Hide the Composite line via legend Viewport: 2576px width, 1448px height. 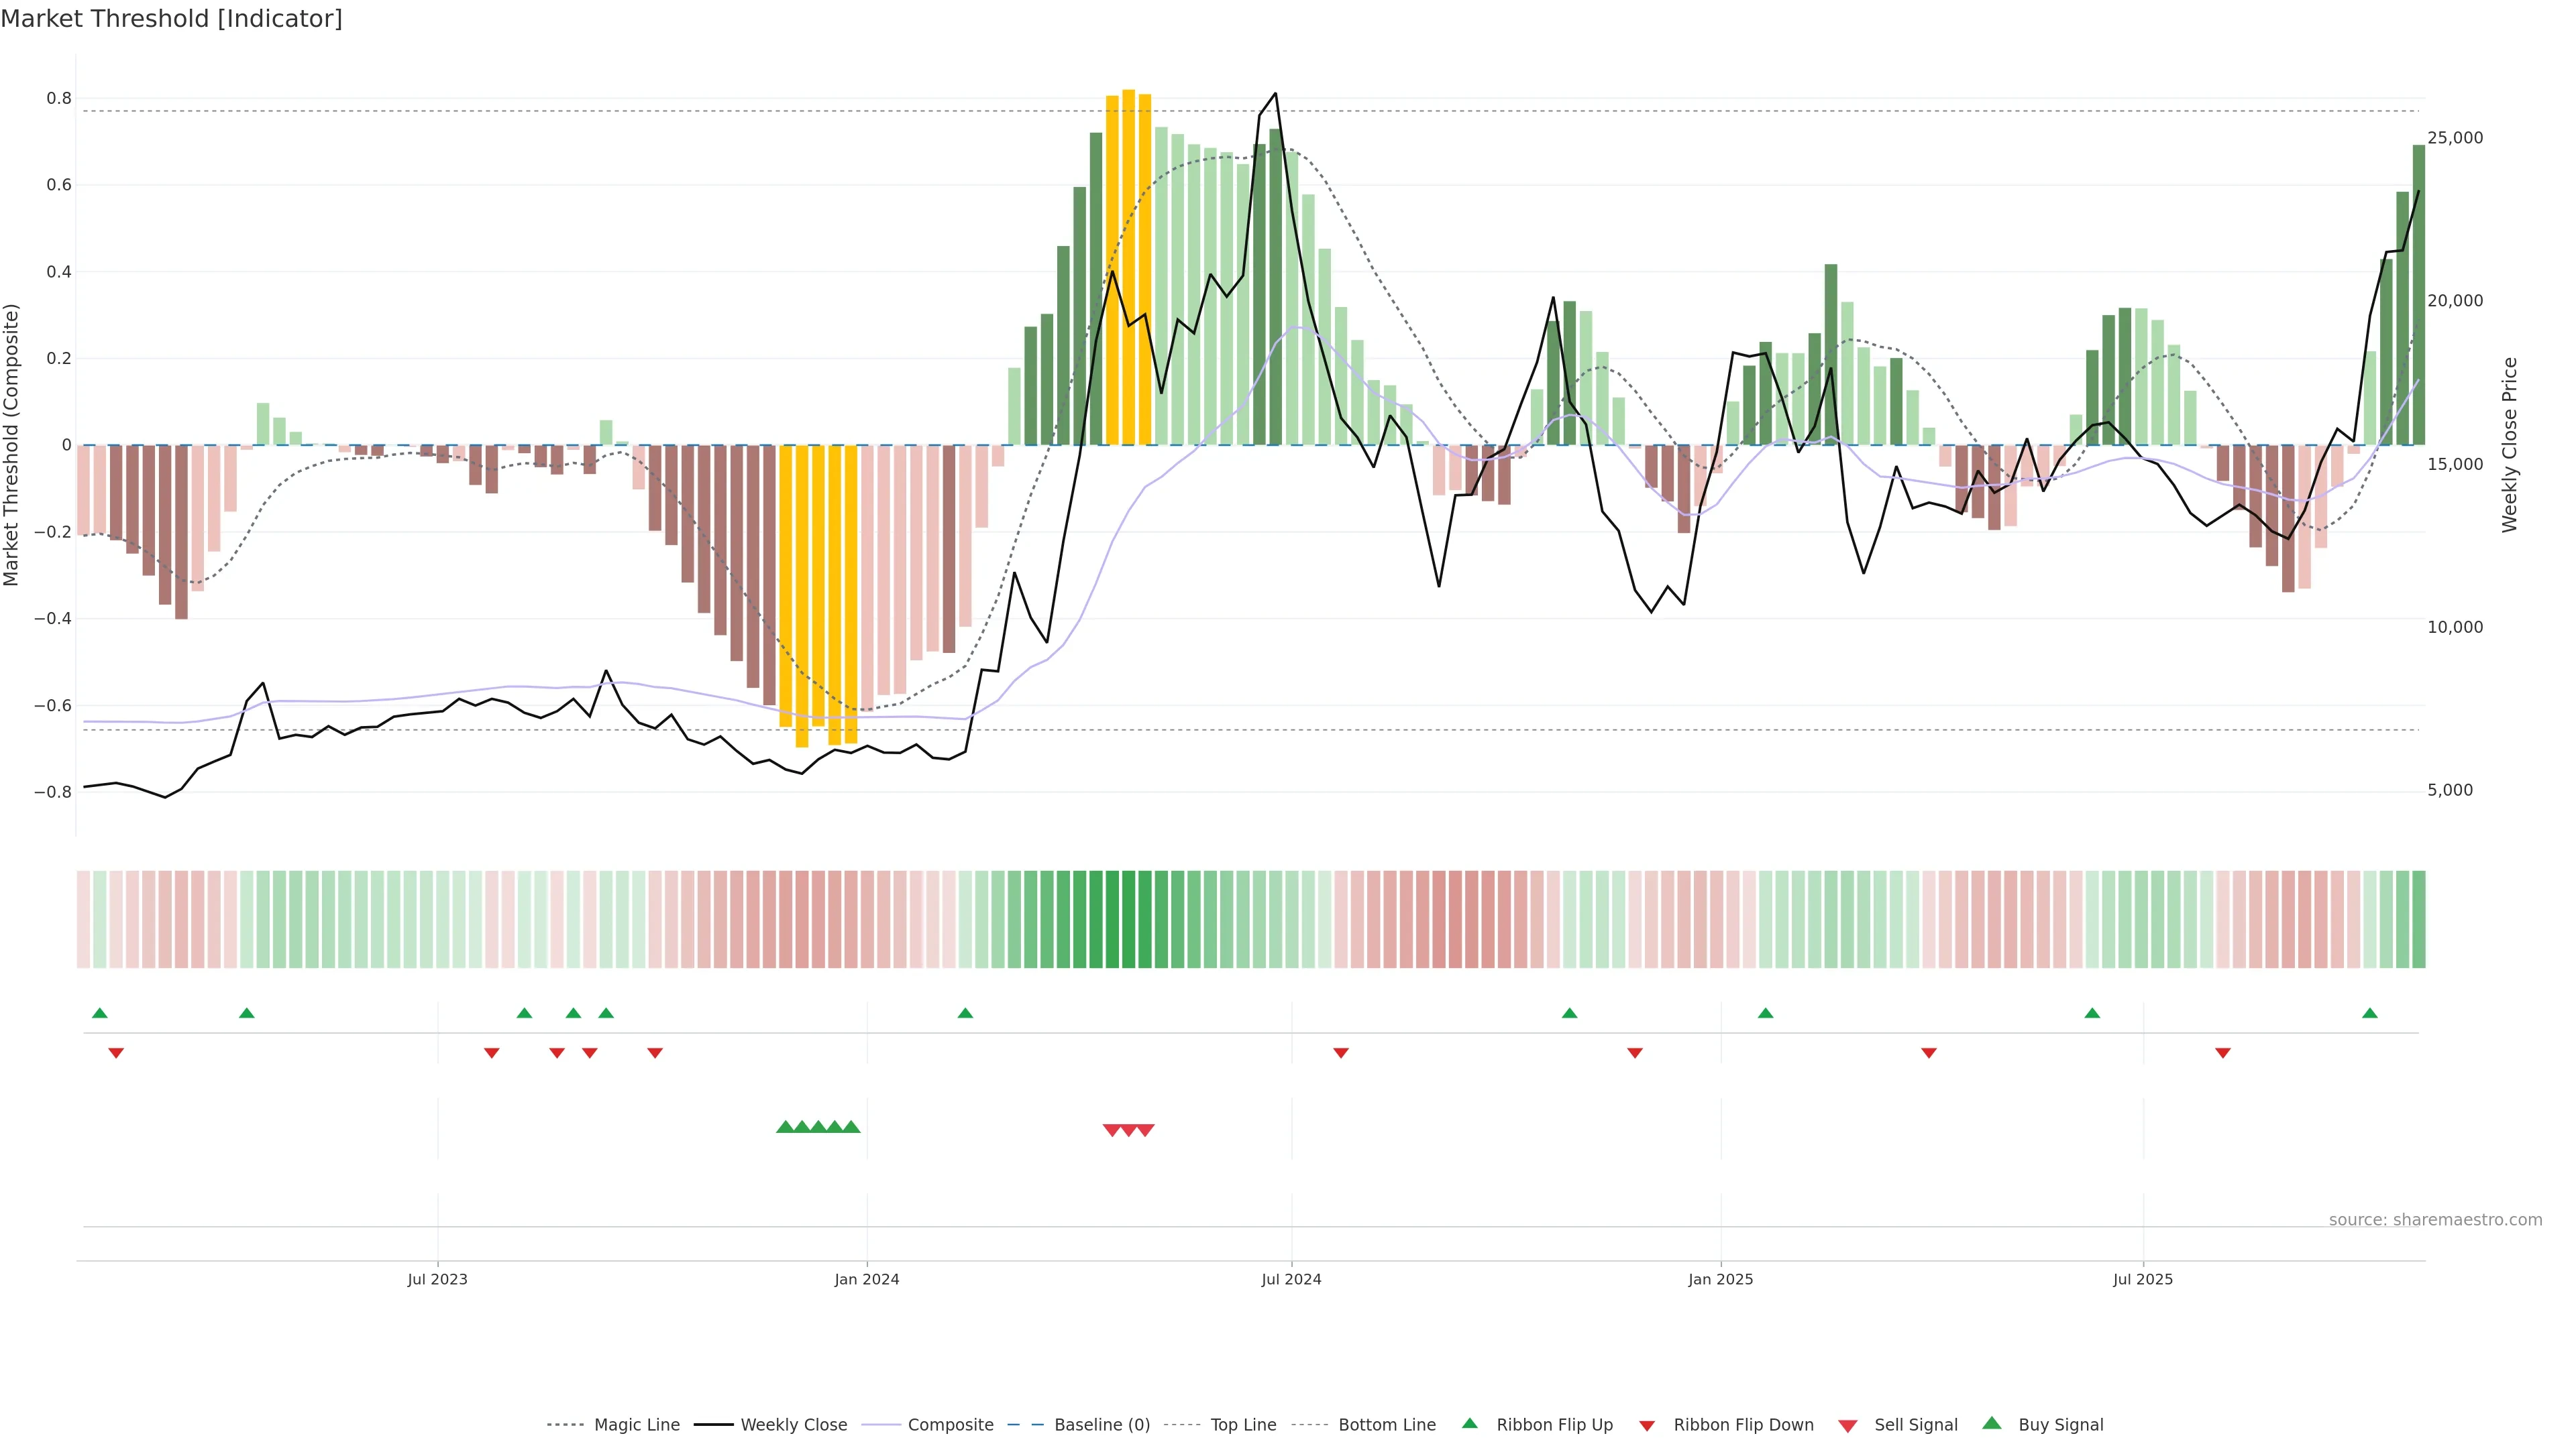pyautogui.click(x=950, y=1425)
